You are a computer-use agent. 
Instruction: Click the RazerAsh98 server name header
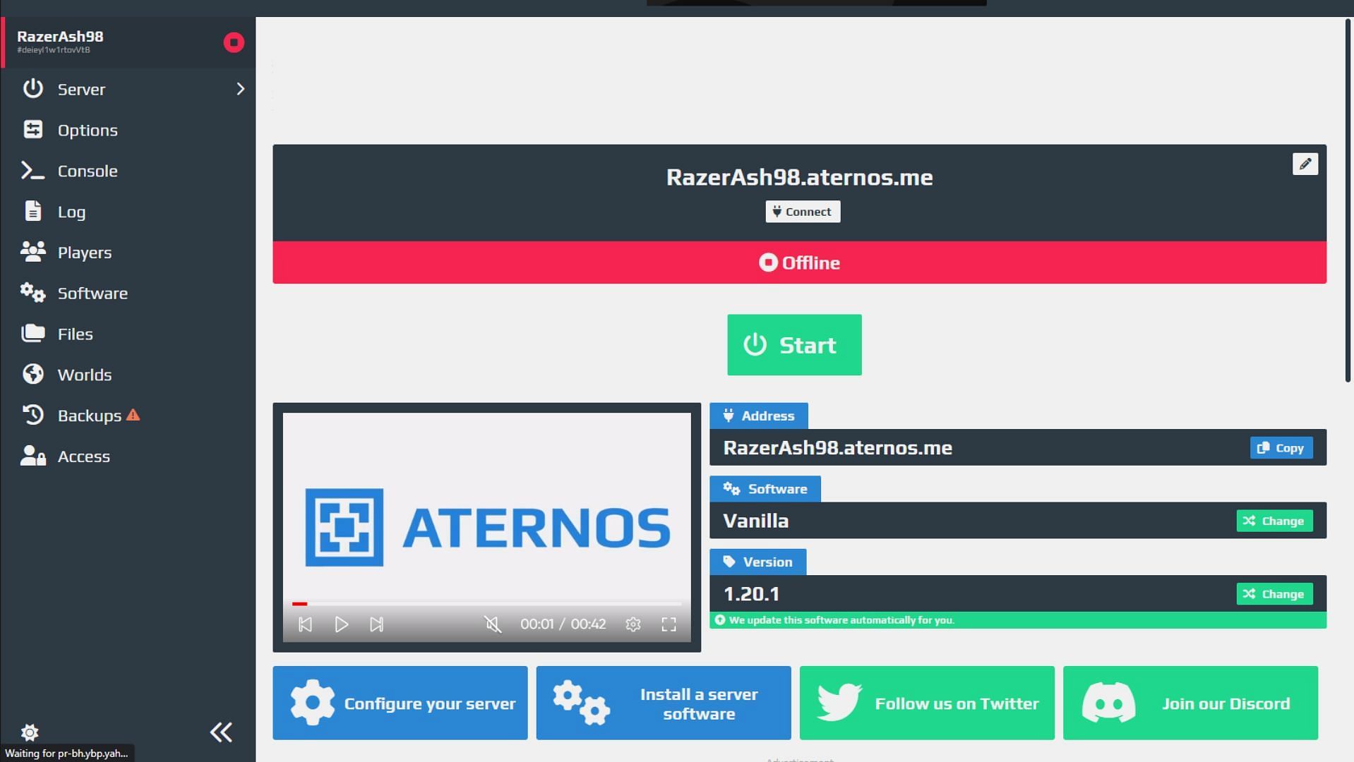tap(60, 36)
